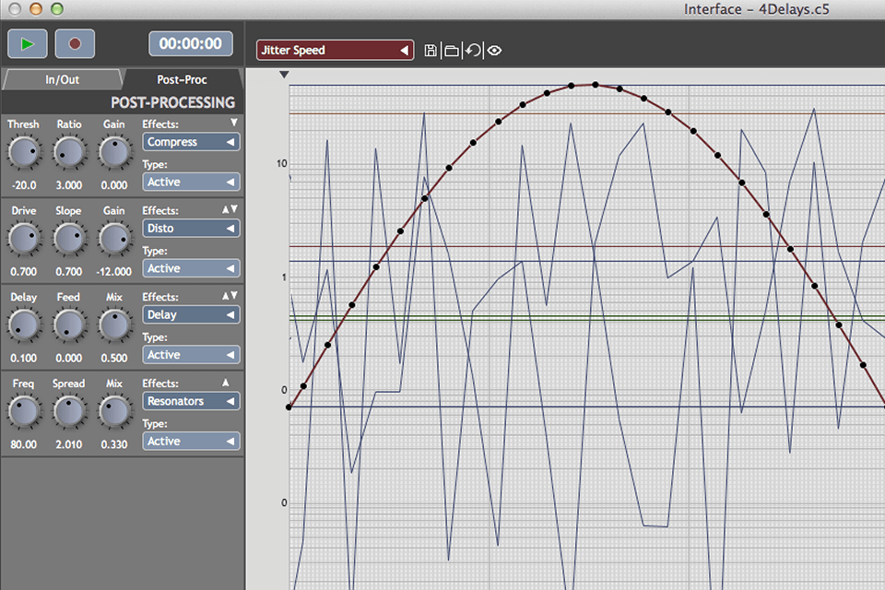The width and height of the screenshot is (885, 590).
Task: Open the Type dropdown under Delay effect
Action: click(x=191, y=355)
